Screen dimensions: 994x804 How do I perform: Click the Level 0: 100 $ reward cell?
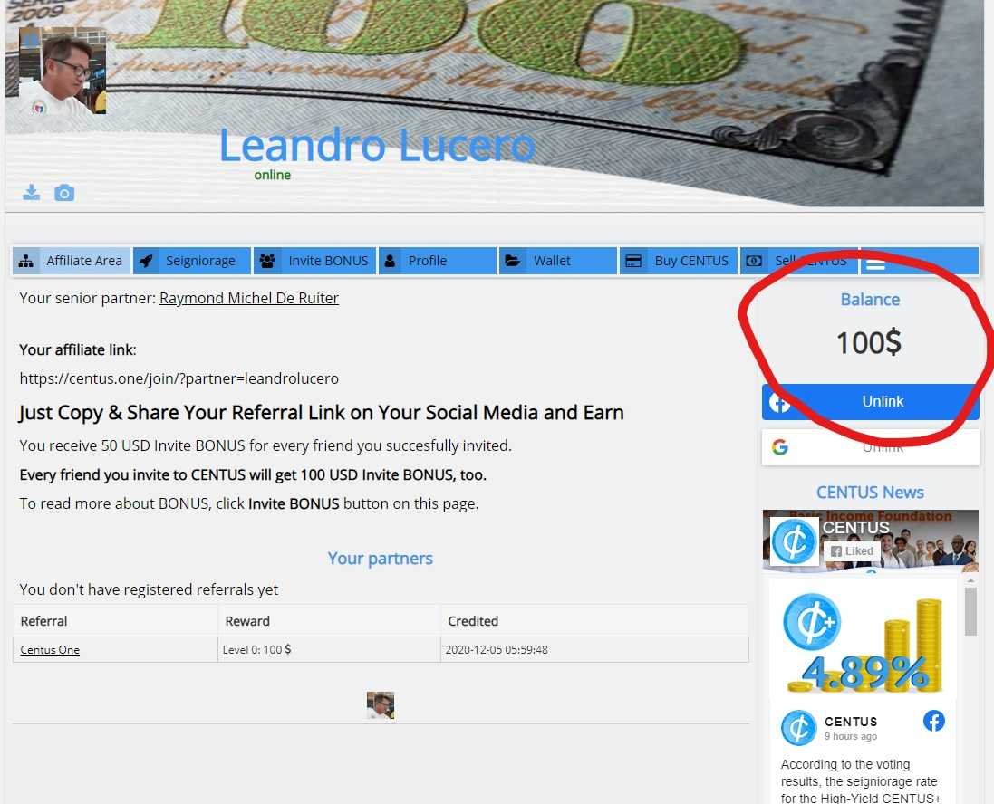pyautogui.click(x=329, y=649)
